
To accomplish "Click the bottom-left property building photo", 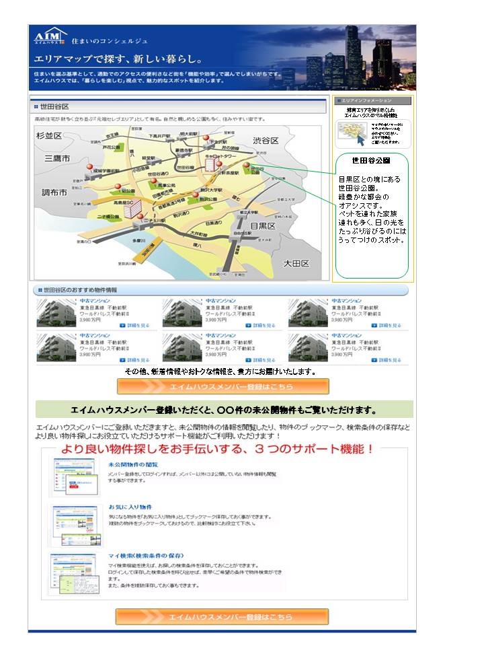I will coord(56,347).
